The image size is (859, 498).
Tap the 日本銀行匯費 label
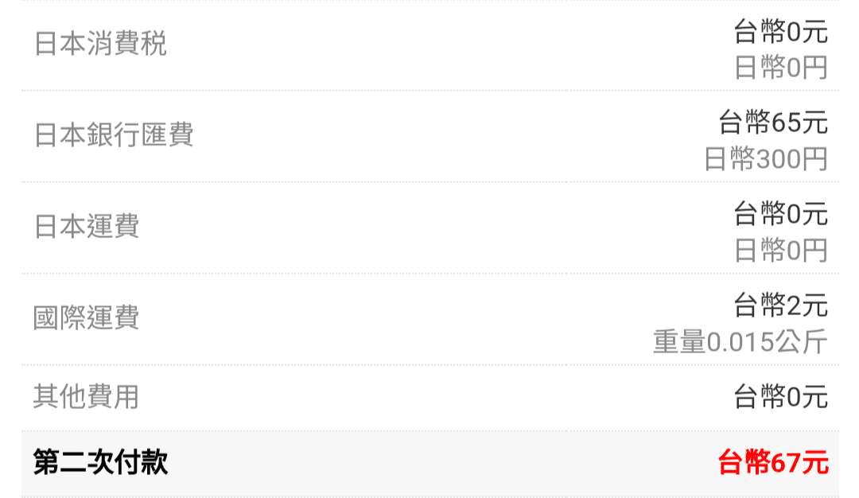point(114,135)
